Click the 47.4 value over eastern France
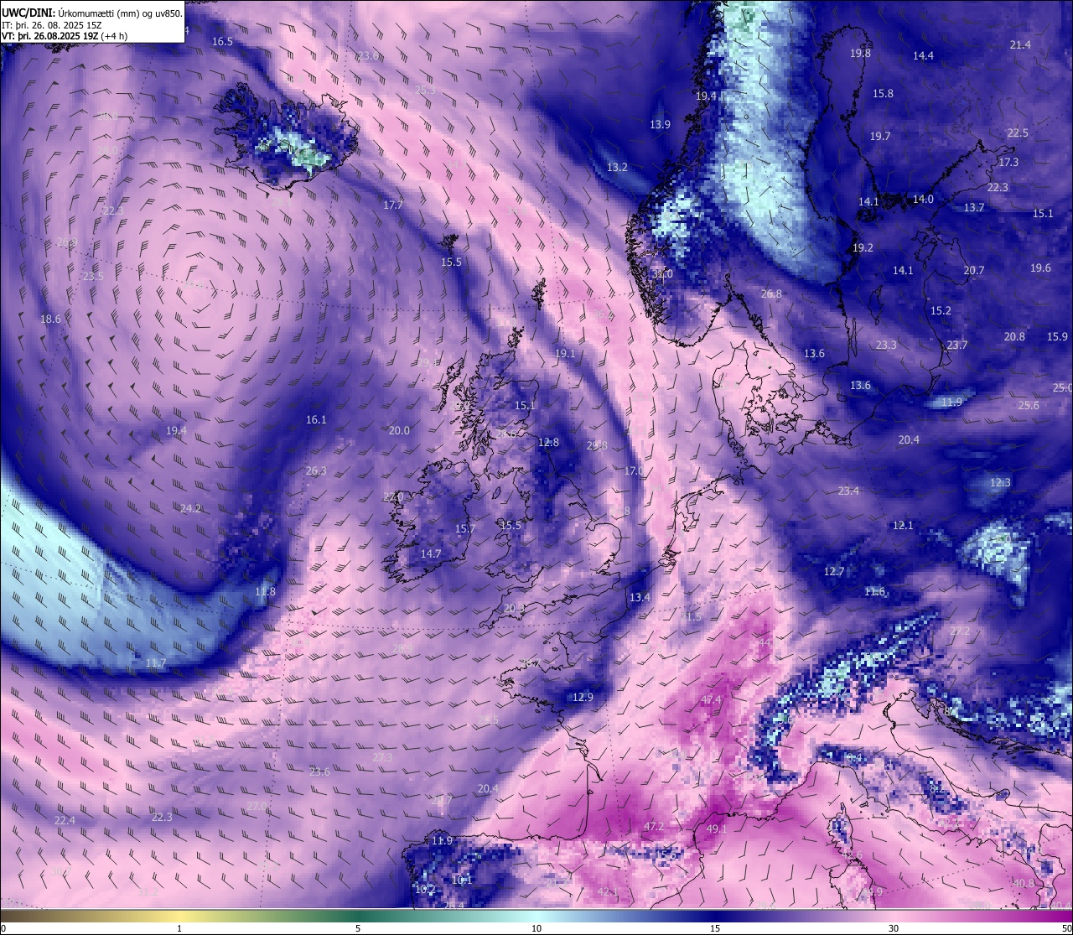This screenshot has width=1073, height=935. (x=711, y=700)
